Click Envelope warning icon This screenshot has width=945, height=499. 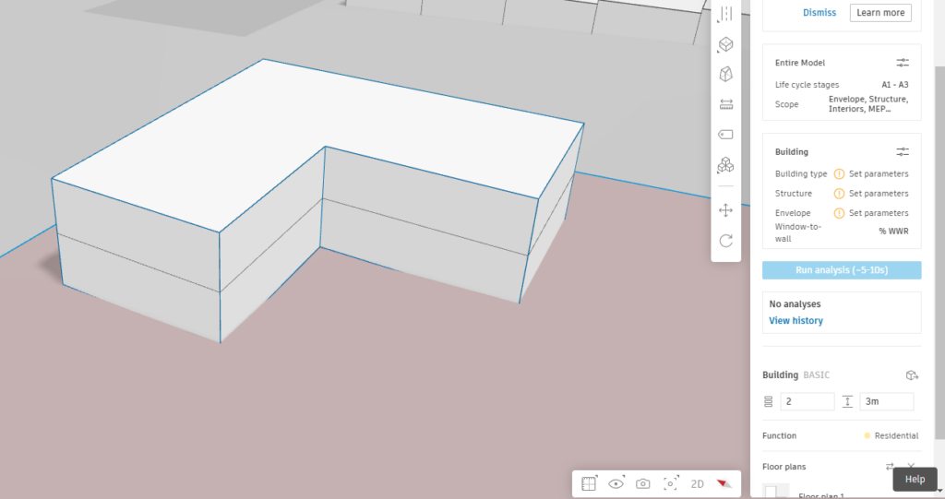[x=839, y=213]
